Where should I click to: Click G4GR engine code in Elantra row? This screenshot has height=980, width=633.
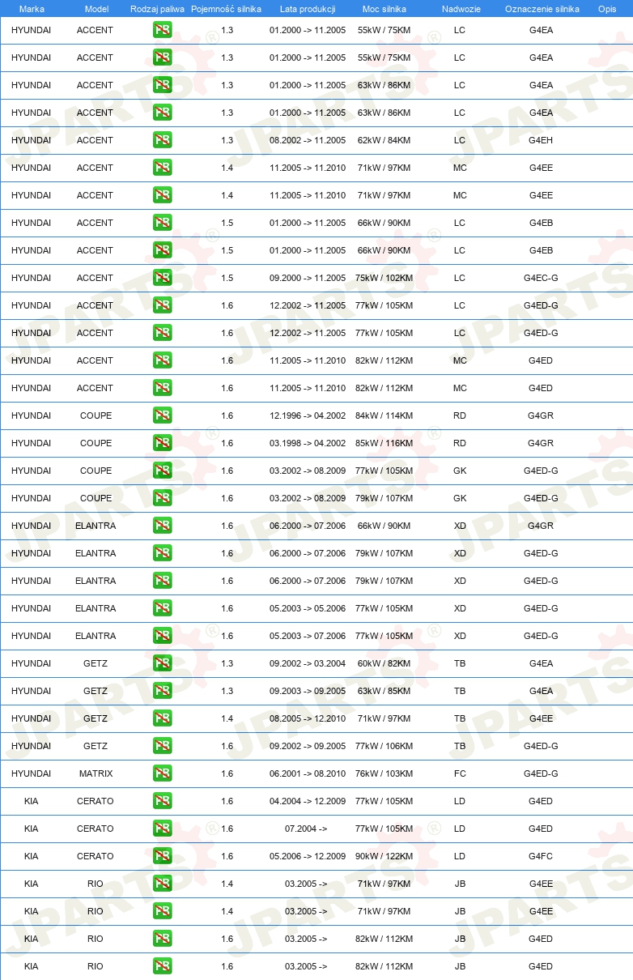point(541,526)
